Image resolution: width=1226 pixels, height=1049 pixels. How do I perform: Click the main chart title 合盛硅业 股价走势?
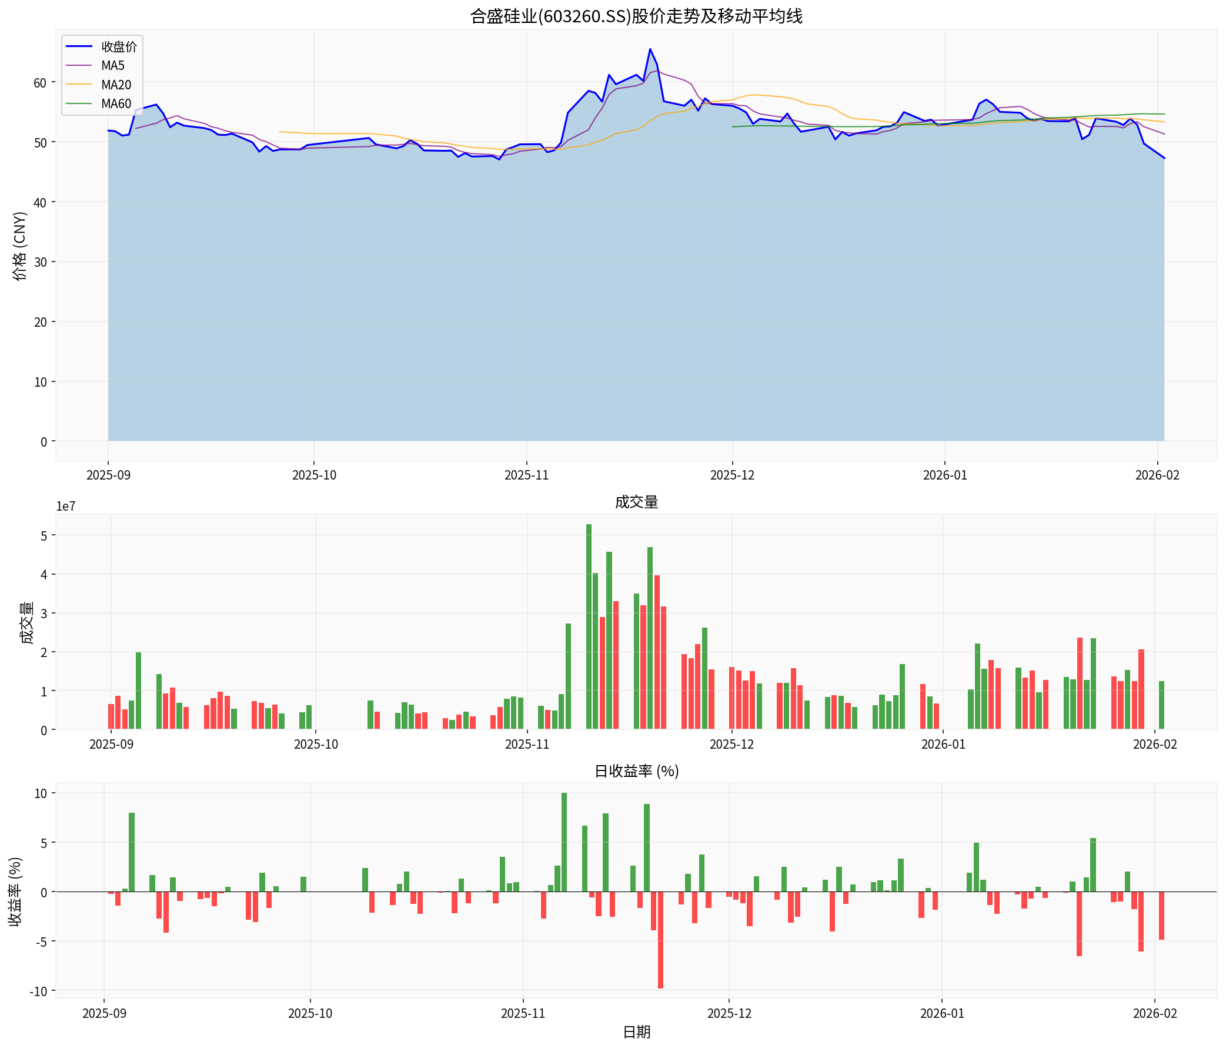click(636, 16)
